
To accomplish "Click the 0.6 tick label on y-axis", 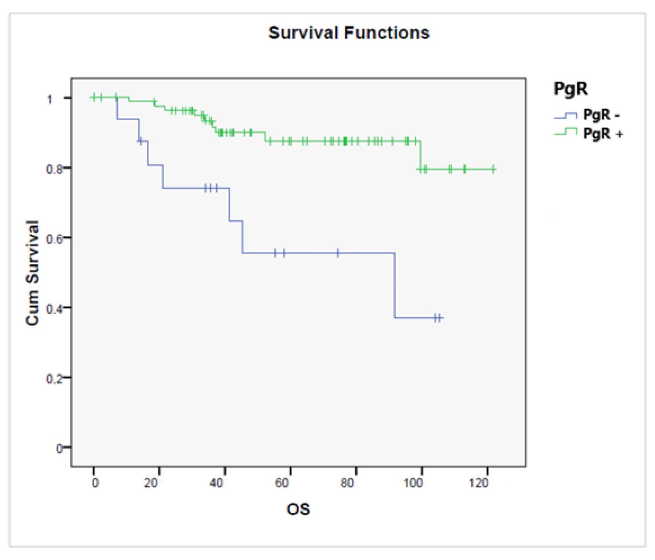I will click(x=54, y=239).
